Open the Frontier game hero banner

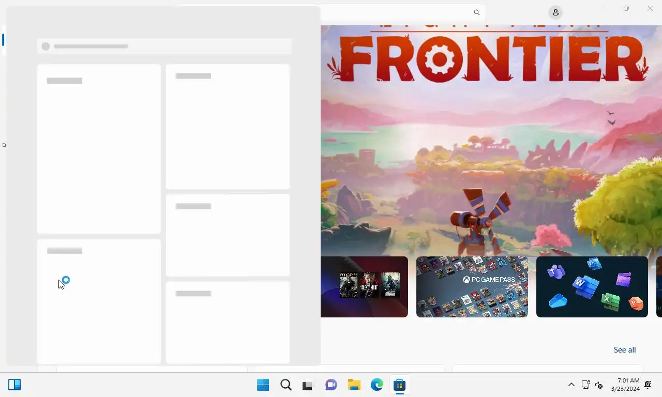click(491, 140)
